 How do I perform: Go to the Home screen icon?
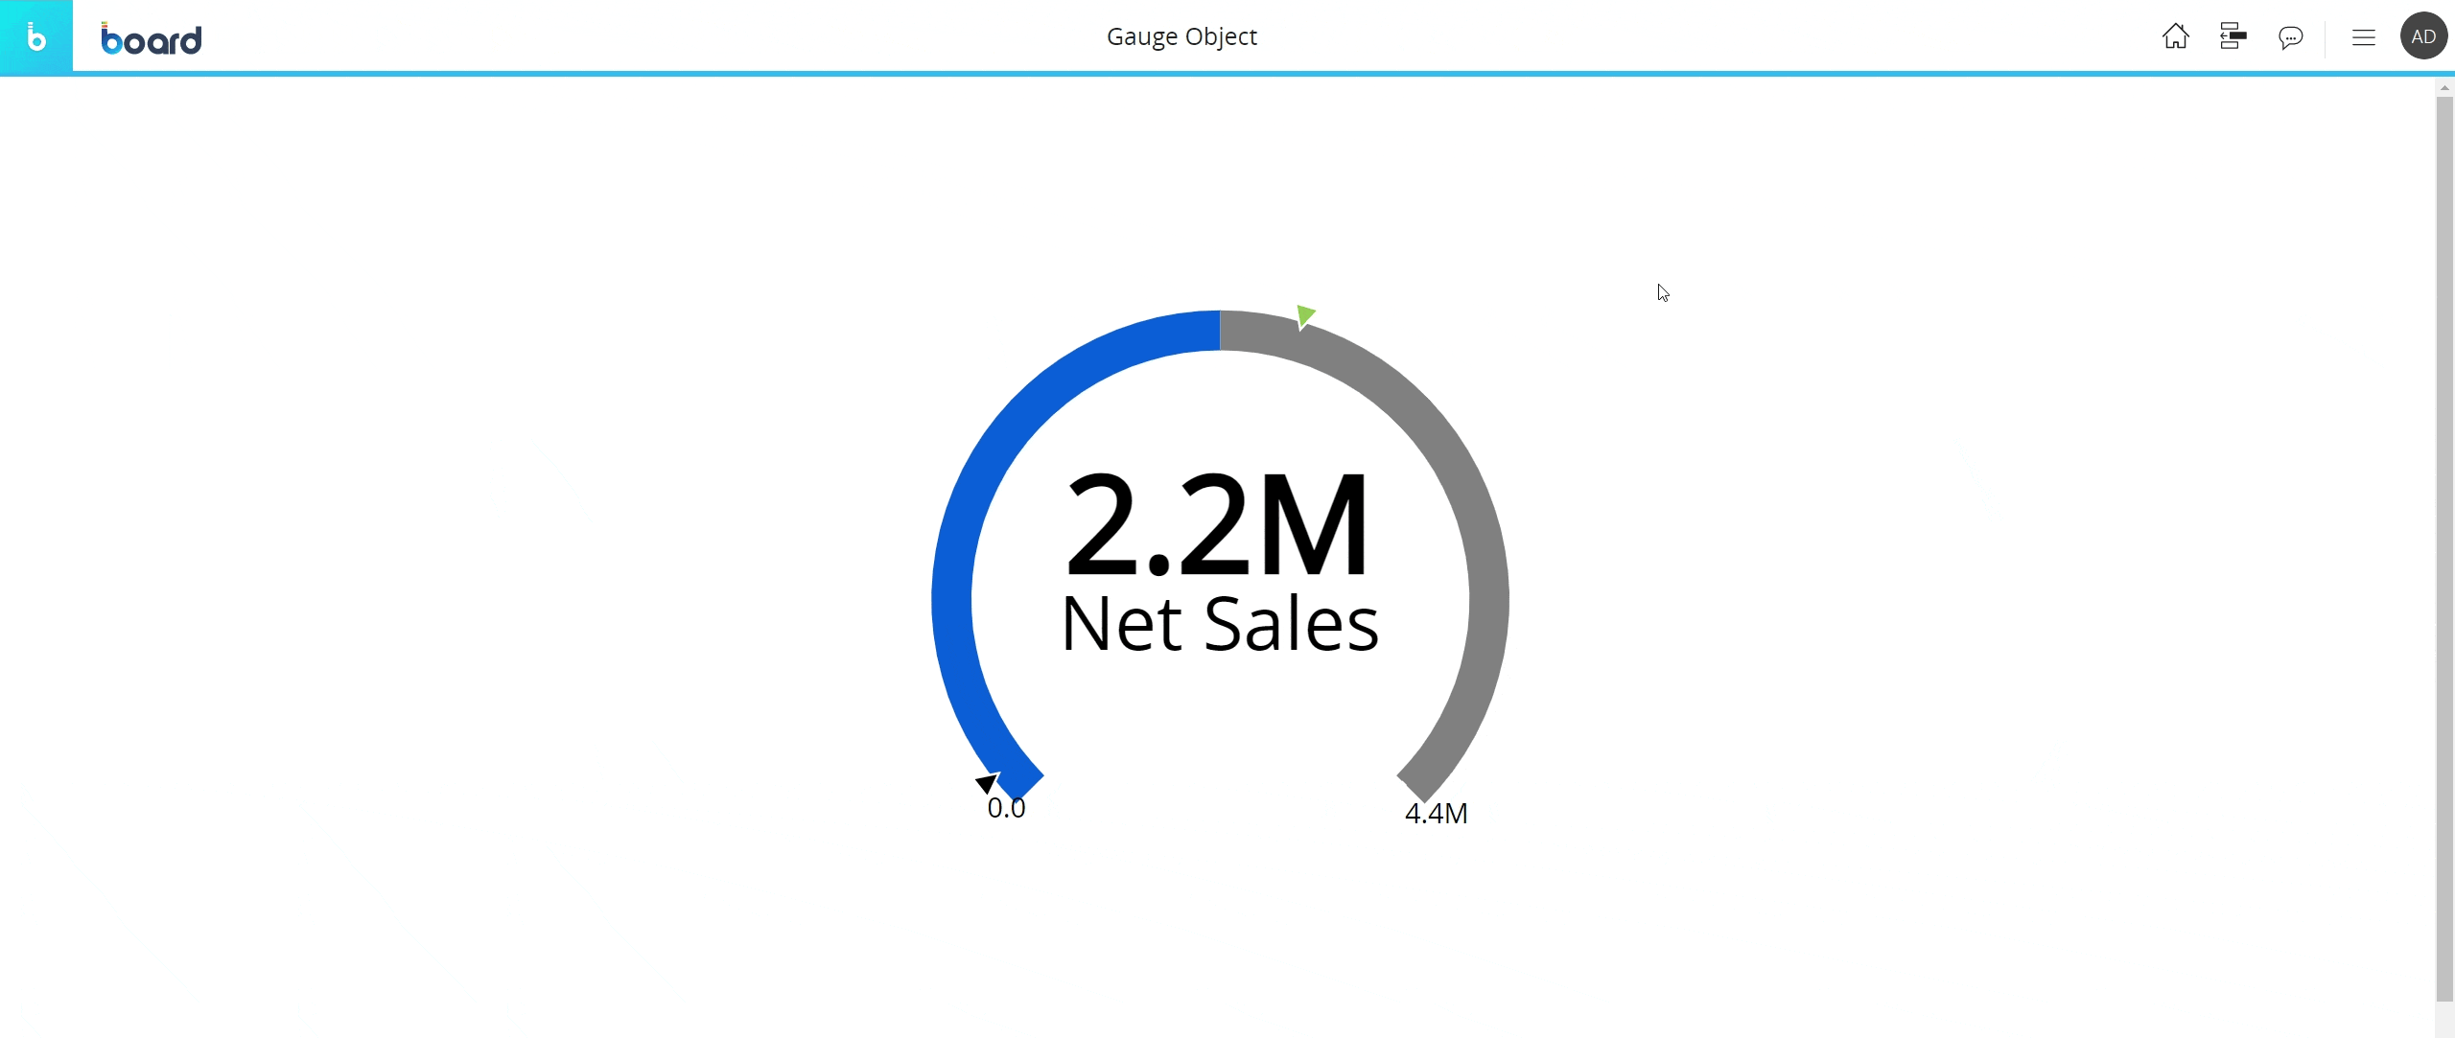click(x=2175, y=36)
